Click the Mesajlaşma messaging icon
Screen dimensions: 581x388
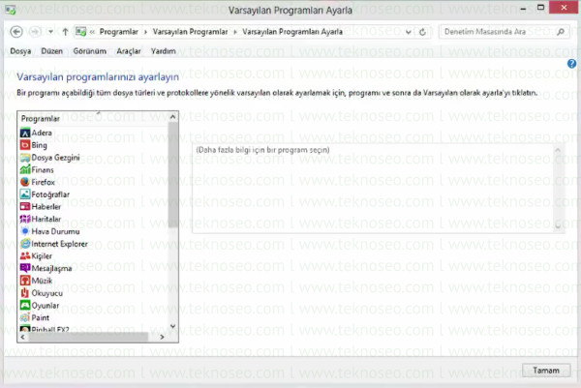[x=25, y=268]
